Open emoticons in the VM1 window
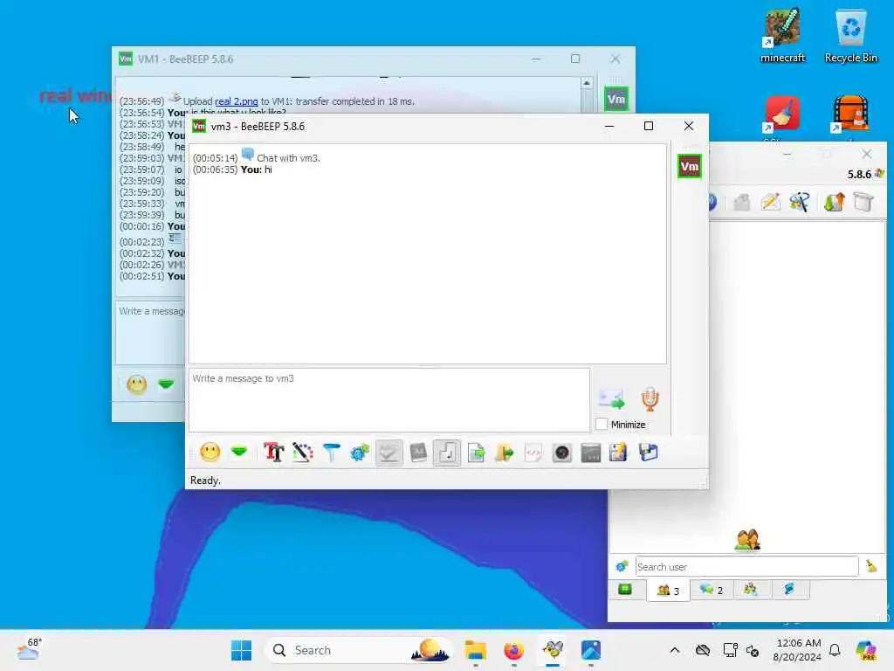 click(137, 385)
